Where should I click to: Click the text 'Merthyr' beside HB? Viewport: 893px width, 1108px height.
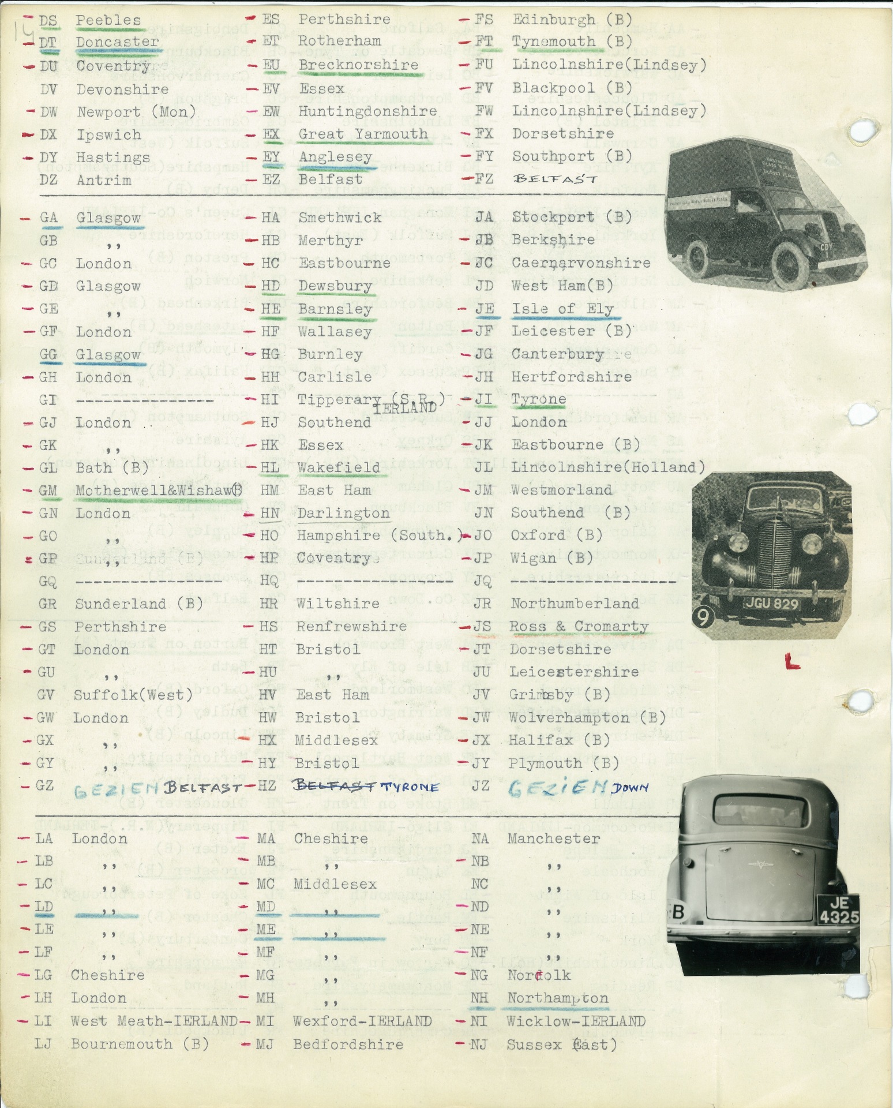tap(330, 241)
